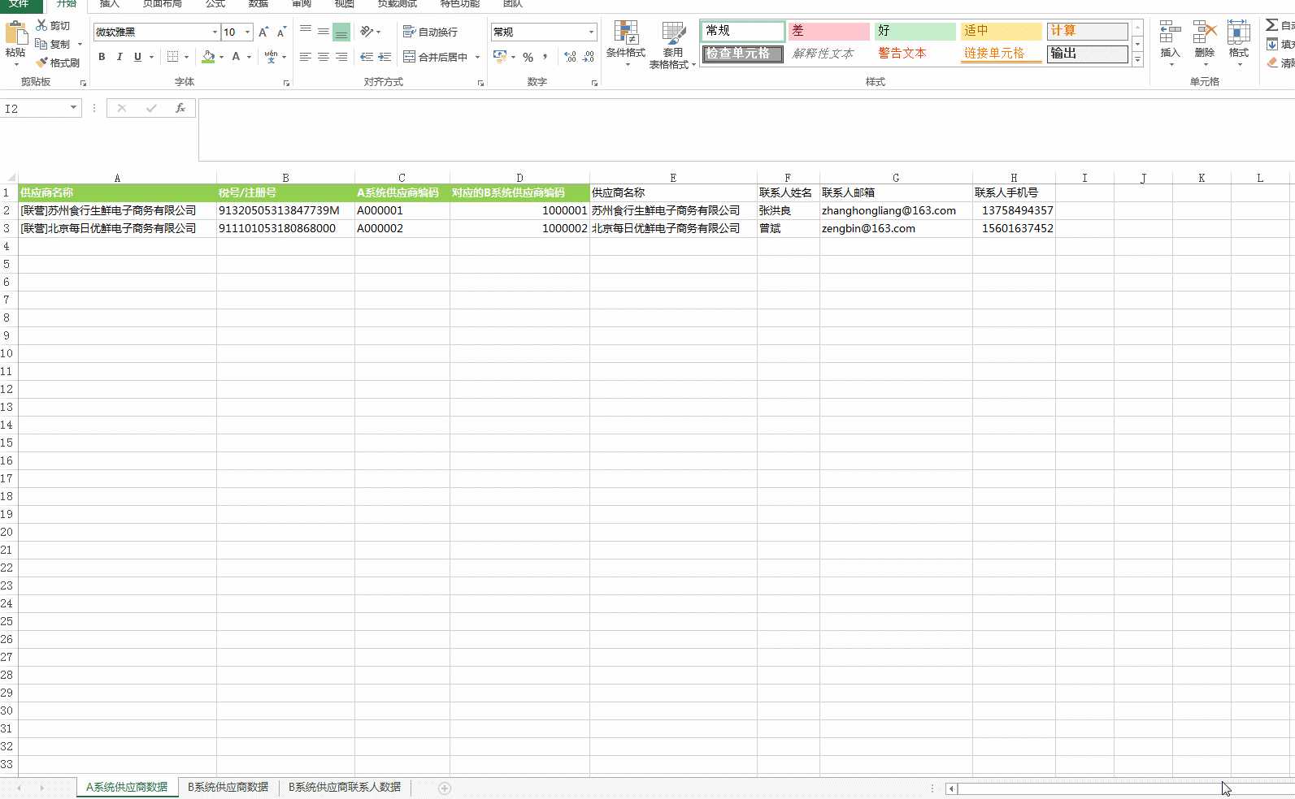Open the File (文件) tab
This screenshot has height=799, width=1295.
point(20,4)
